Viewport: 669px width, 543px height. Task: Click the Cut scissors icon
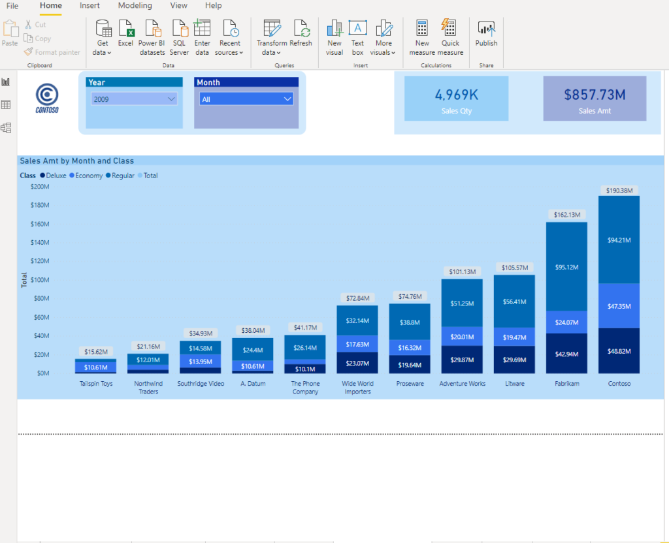click(28, 25)
